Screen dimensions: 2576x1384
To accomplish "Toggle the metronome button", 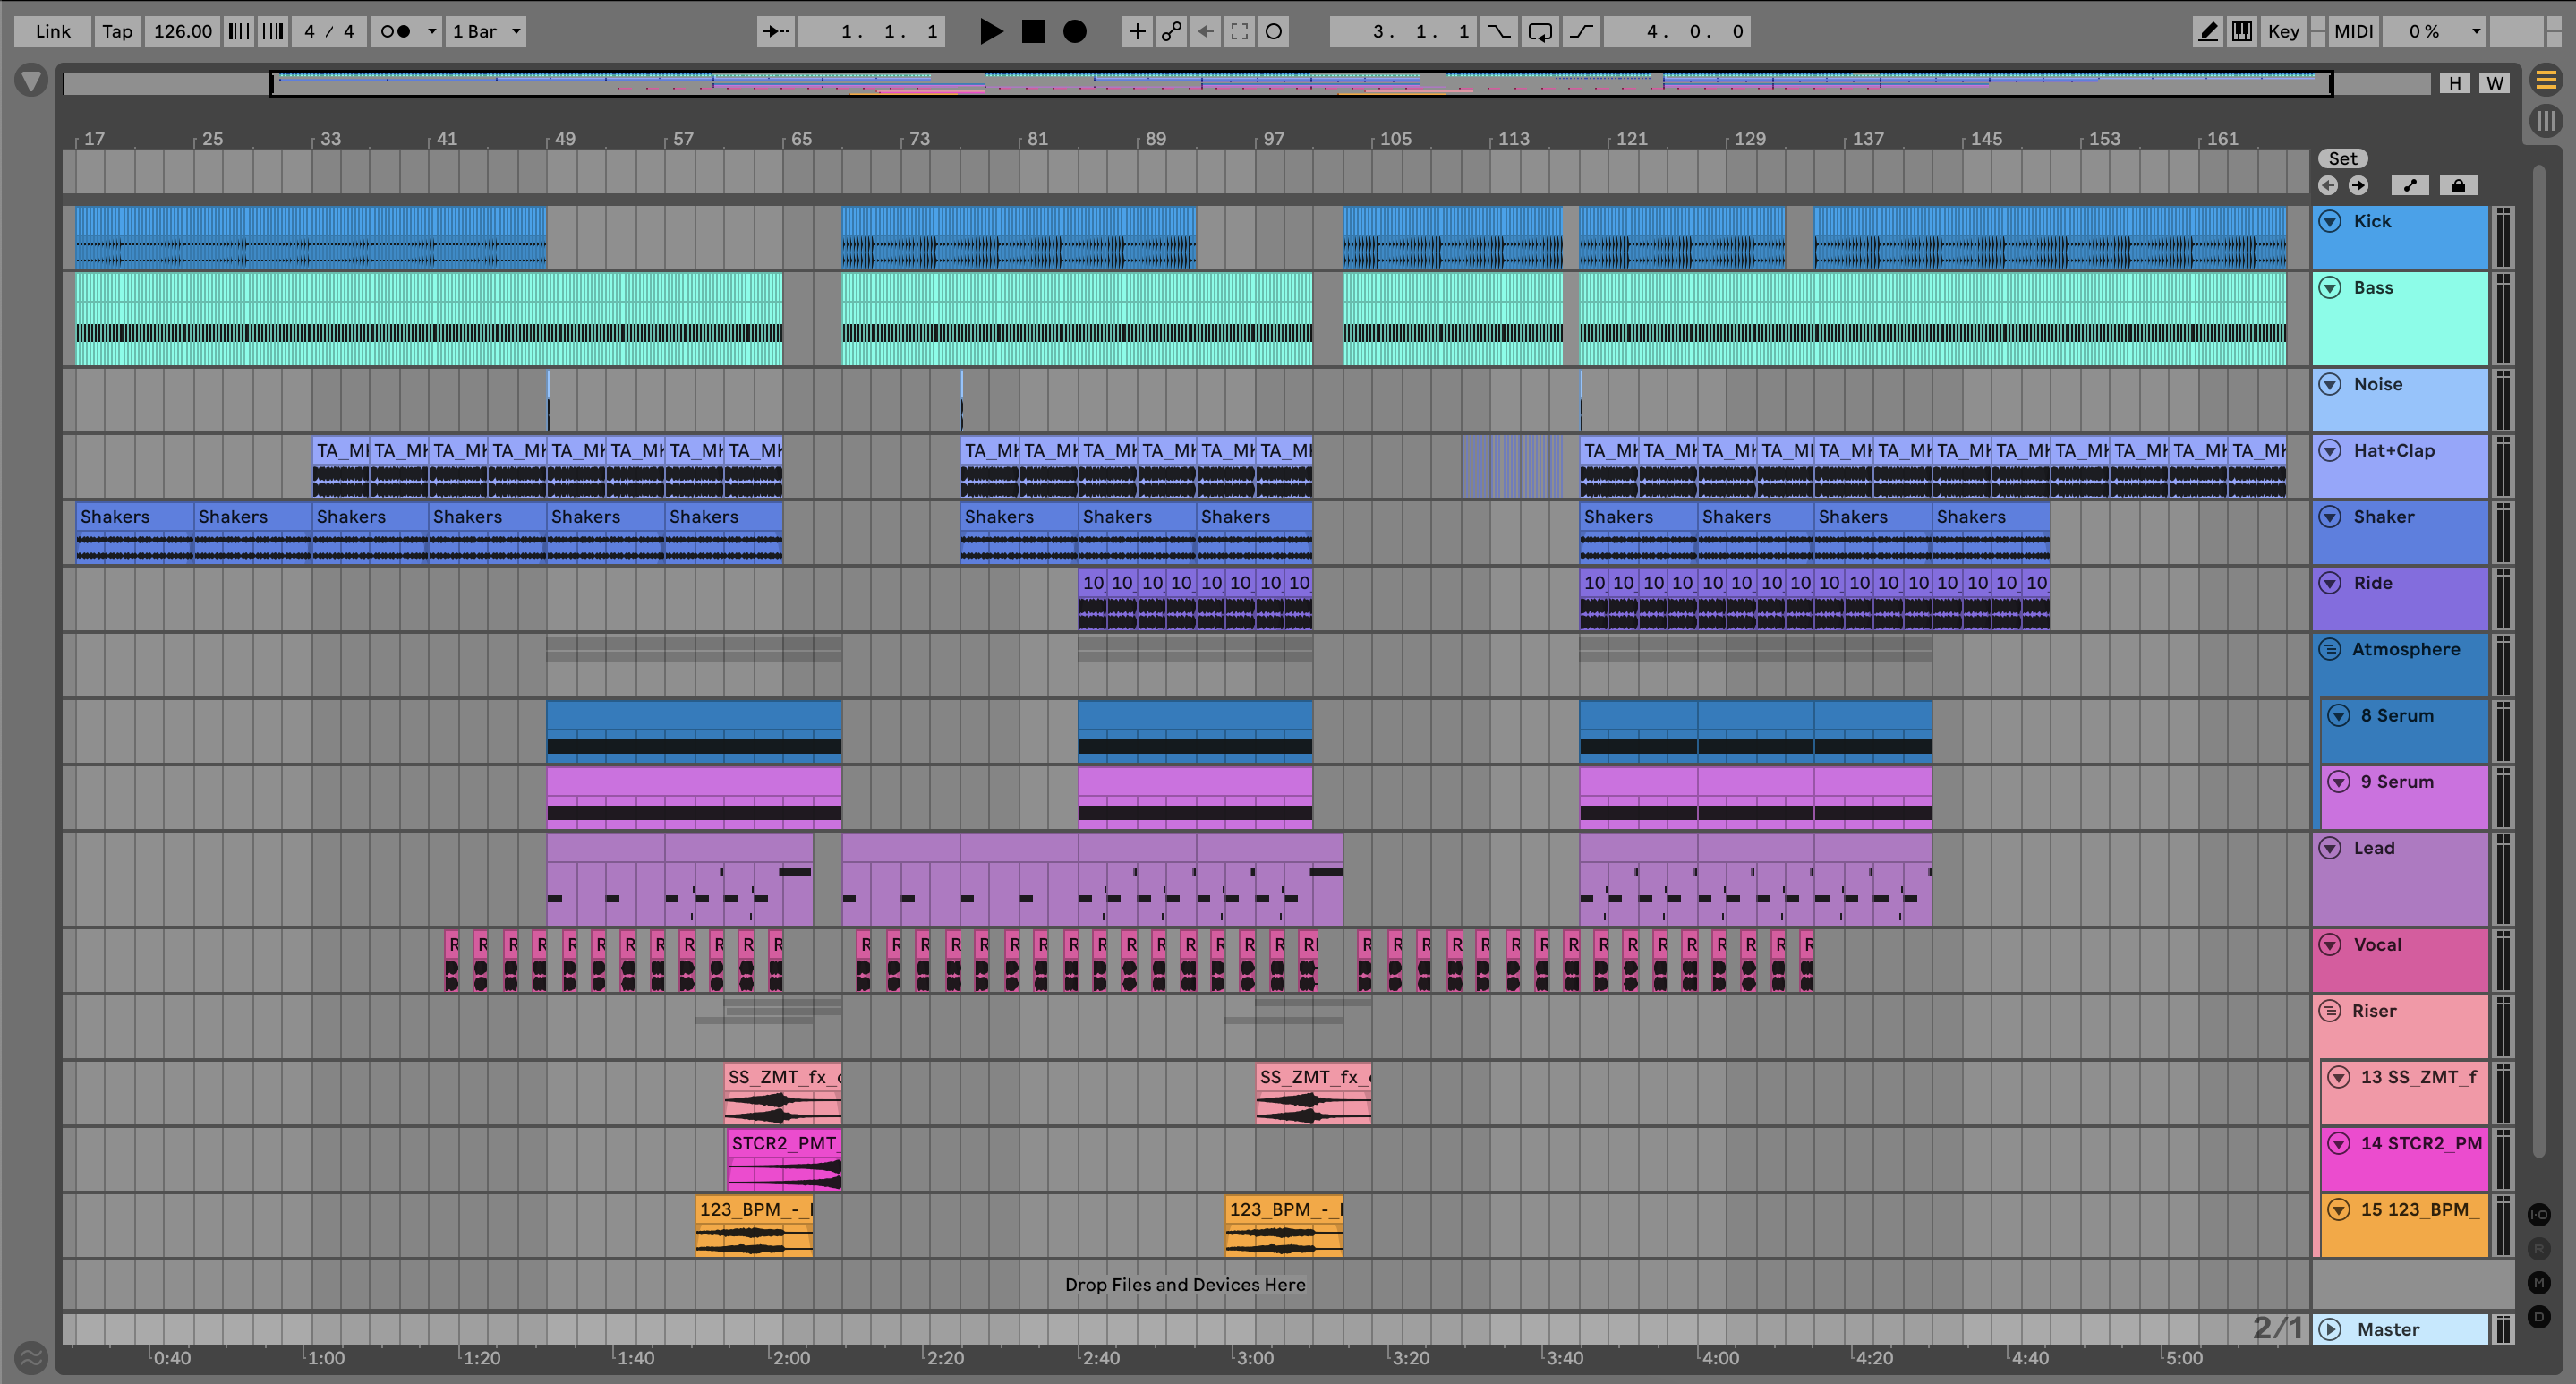I will [x=396, y=31].
